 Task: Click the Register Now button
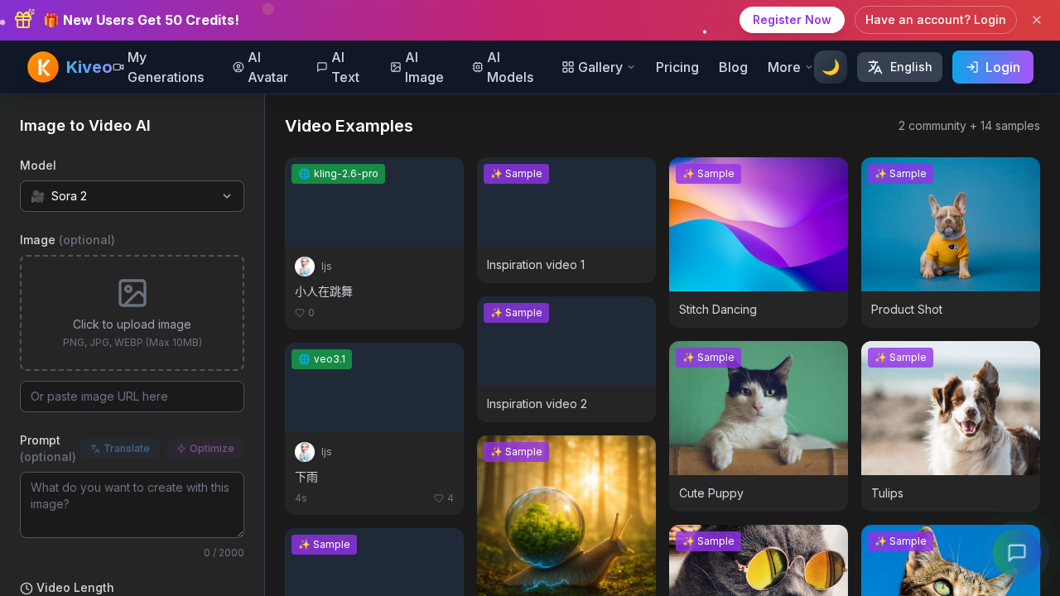[x=792, y=20]
